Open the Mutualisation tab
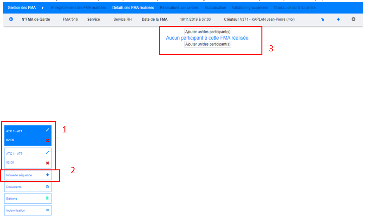The width and height of the screenshot is (365, 218). coord(215,8)
